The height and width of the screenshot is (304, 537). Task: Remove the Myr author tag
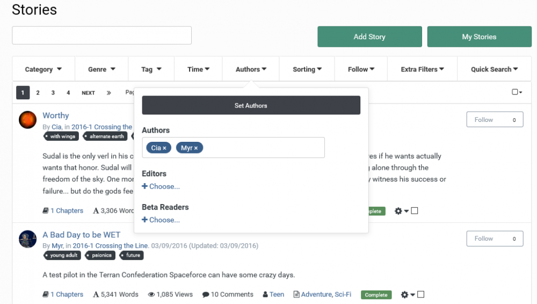[196, 148]
